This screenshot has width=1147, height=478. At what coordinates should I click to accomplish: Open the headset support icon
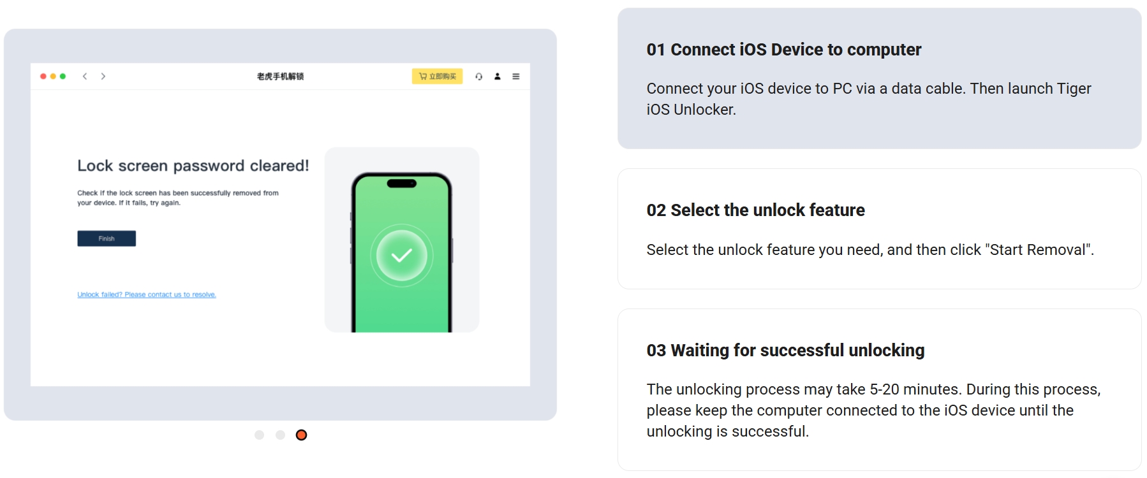click(478, 76)
